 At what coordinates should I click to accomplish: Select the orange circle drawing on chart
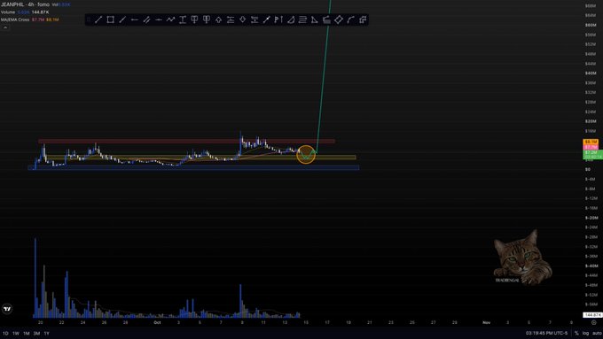click(306, 154)
